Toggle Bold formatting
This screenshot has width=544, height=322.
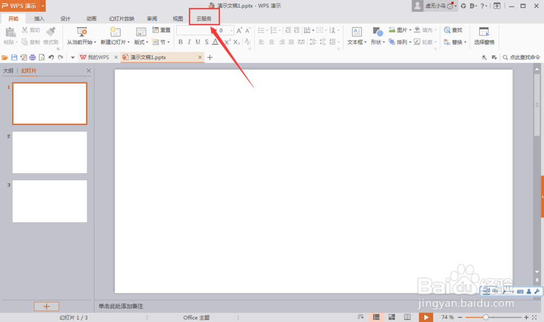[x=181, y=42]
